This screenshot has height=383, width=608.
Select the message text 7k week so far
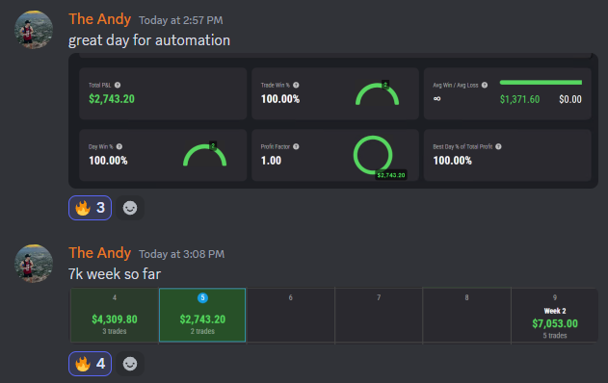coord(115,274)
